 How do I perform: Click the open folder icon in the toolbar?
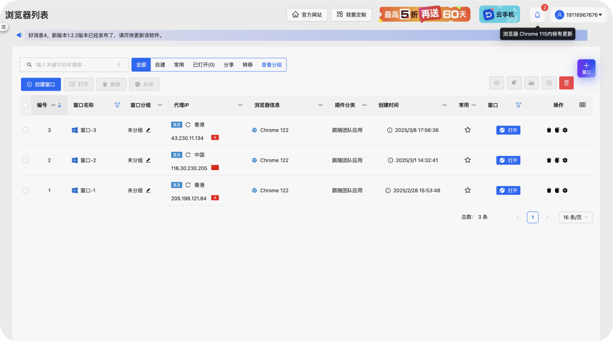pos(531,83)
